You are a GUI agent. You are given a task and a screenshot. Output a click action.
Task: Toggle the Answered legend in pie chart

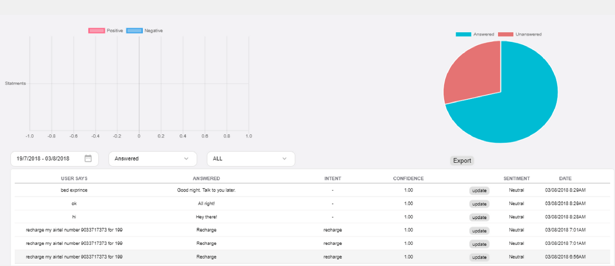tap(475, 35)
